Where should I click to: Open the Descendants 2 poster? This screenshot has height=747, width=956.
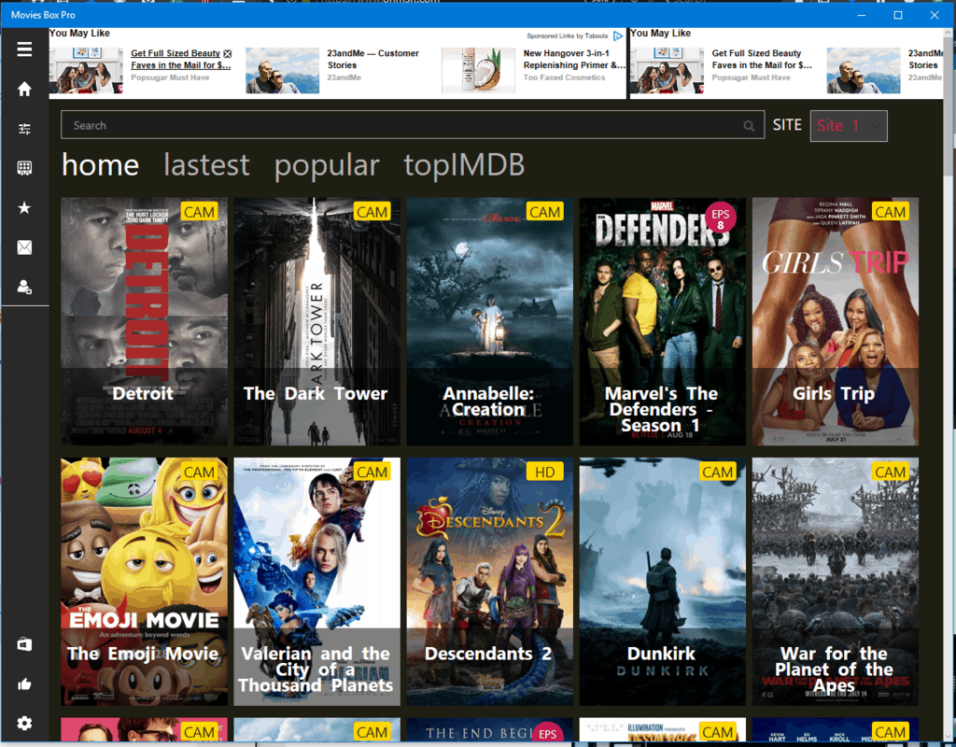point(489,582)
